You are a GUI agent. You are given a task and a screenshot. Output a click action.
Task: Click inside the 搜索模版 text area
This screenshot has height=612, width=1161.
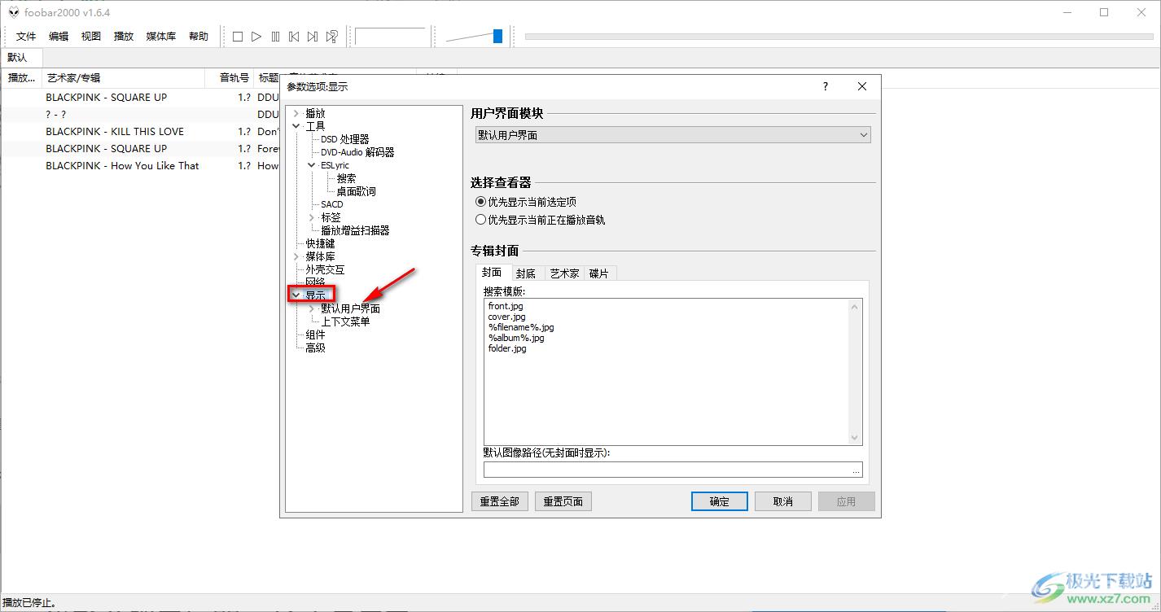666,372
